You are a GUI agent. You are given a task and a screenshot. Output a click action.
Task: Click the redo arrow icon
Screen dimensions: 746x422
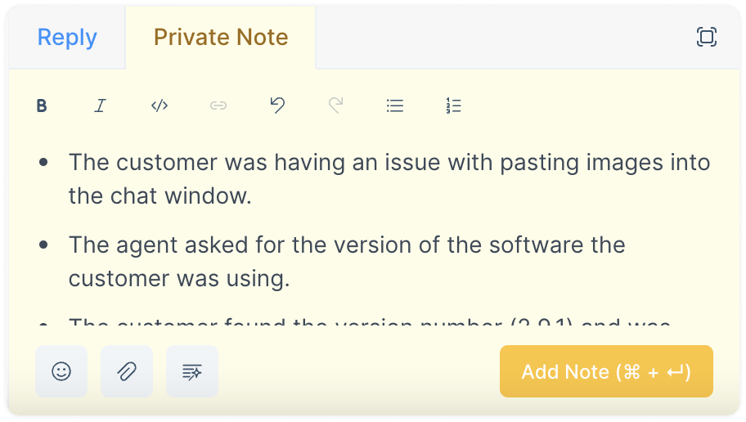336,105
